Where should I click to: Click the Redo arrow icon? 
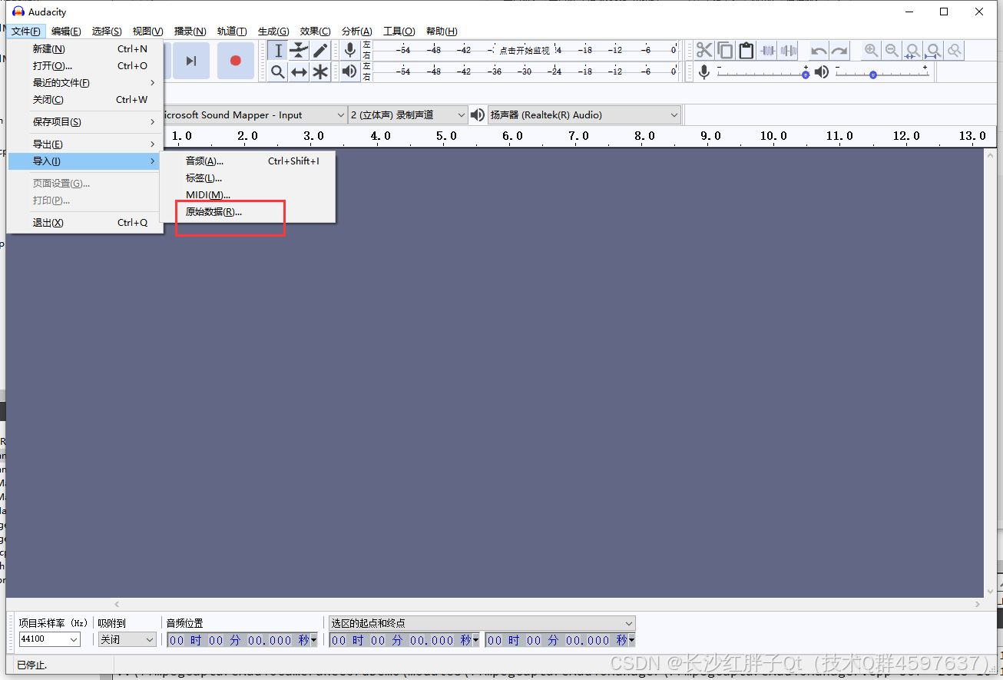pos(839,51)
